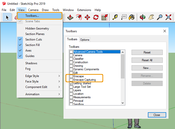
Task: Open the File menu
Action: coord(4,10)
